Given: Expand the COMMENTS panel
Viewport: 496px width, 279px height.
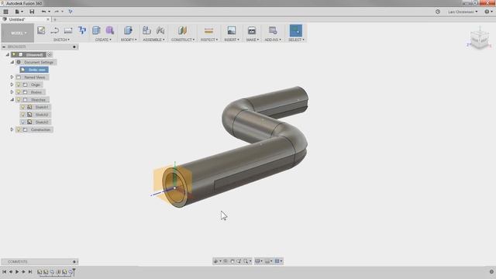Looking at the screenshot, I should pyautogui.click(x=74, y=262).
